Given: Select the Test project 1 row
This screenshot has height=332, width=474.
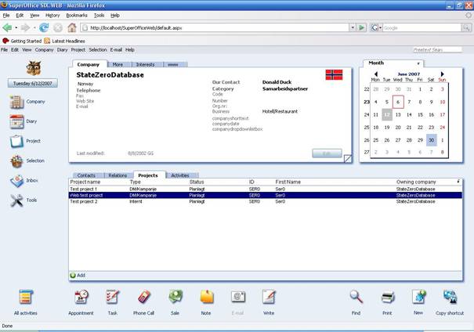Looking at the screenshot, I should tap(266, 189).
